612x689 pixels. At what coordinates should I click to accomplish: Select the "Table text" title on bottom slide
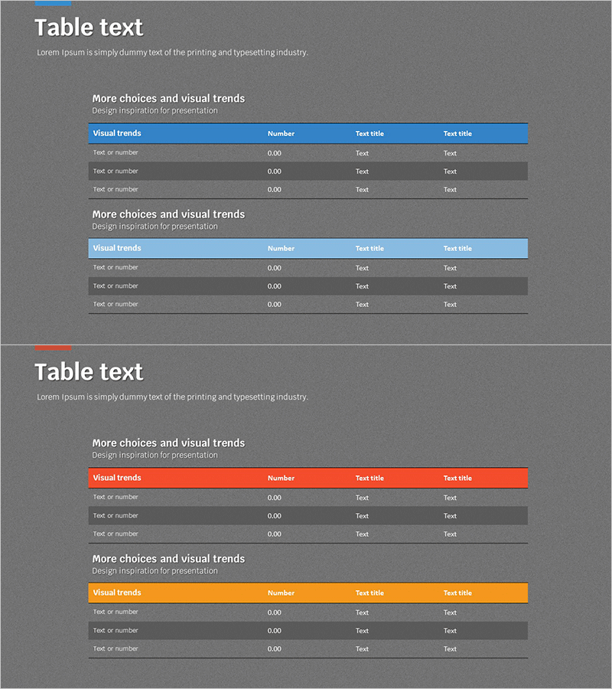89,373
